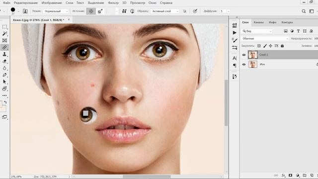Open the Обычные blend mode dropdown

265,39
